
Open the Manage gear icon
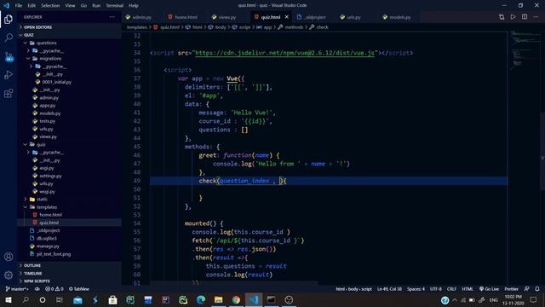(9, 275)
